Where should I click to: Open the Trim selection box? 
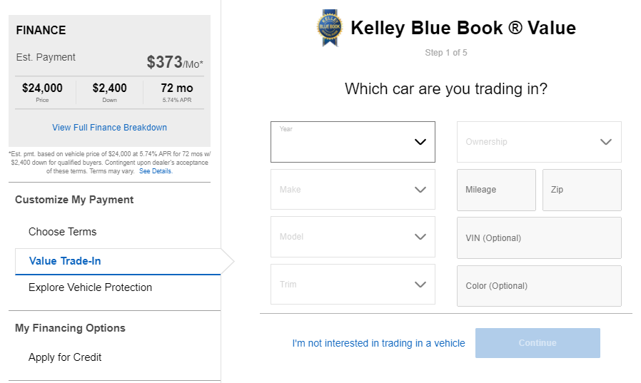click(353, 284)
